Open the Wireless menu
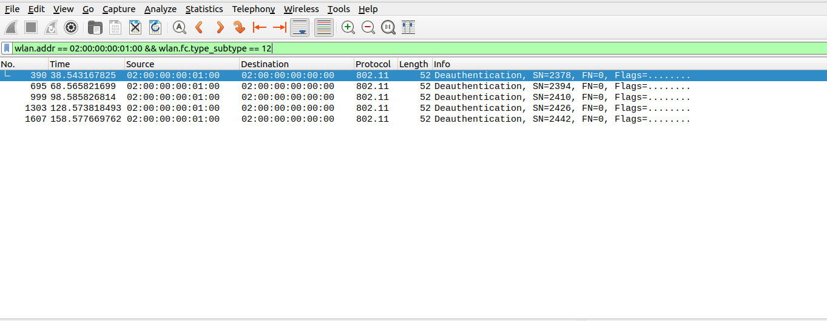The height and width of the screenshot is (321, 827). 301,9
